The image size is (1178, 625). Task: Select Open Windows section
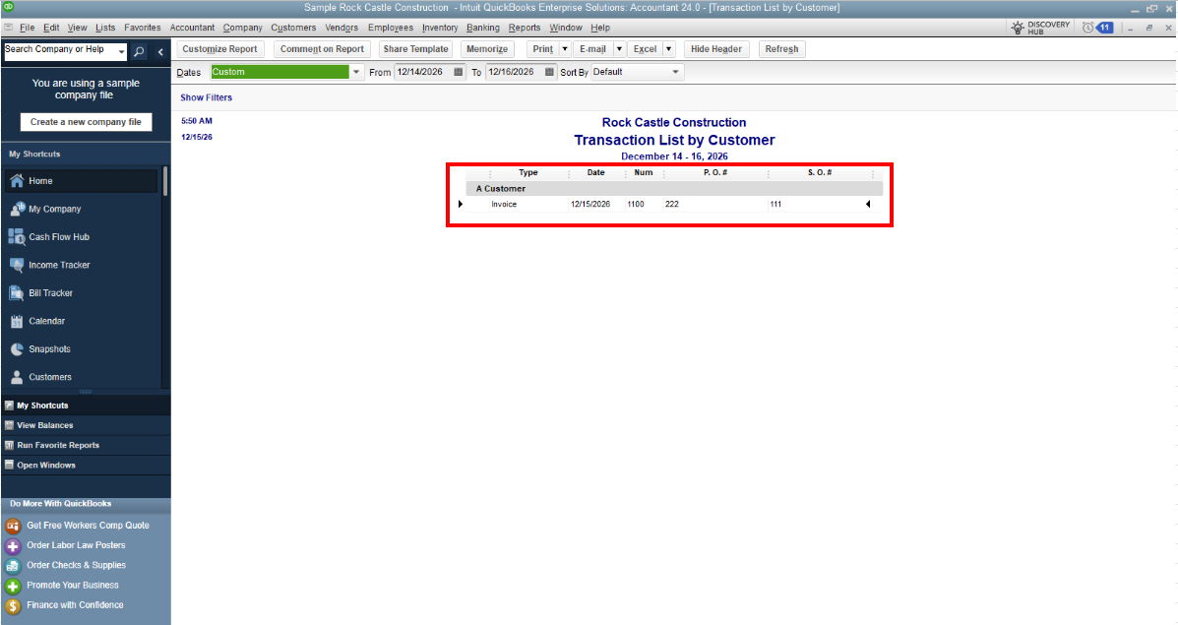pos(86,465)
